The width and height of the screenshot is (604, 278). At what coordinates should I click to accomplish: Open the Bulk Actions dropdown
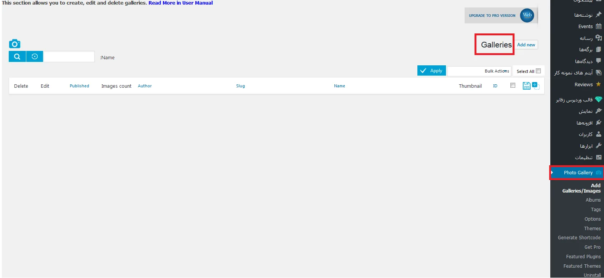pos(479,71)
